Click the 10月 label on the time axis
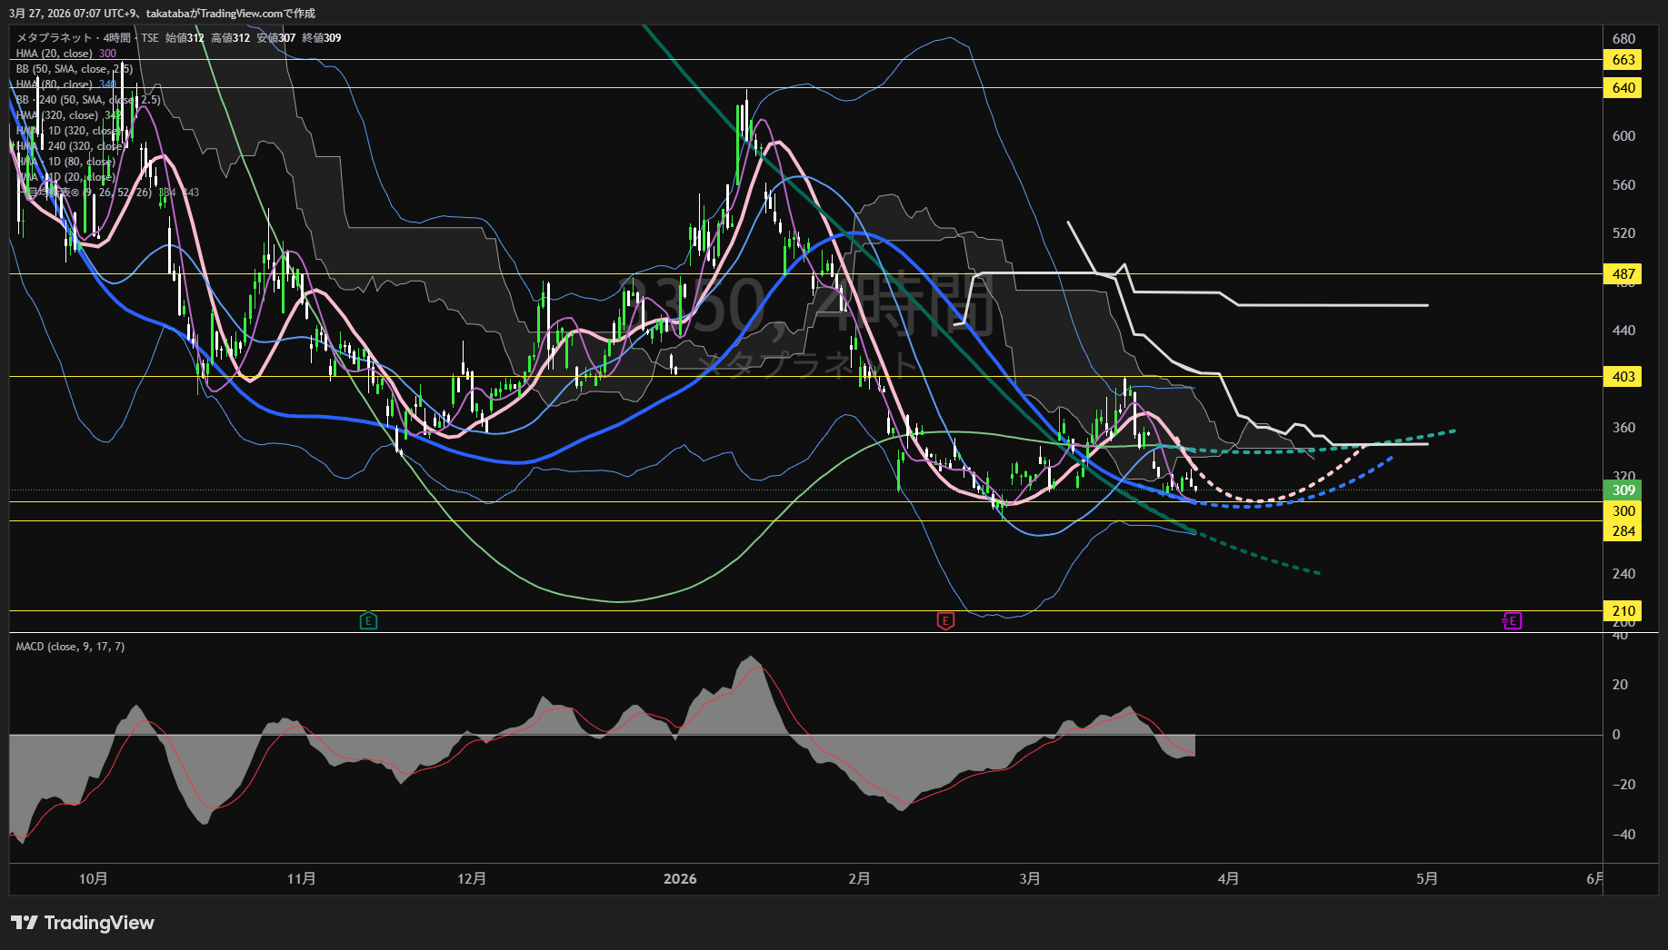 93,878
